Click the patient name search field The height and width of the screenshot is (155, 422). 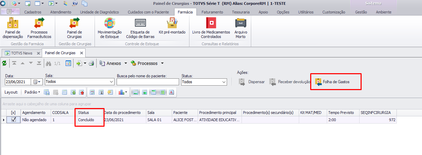148,82
